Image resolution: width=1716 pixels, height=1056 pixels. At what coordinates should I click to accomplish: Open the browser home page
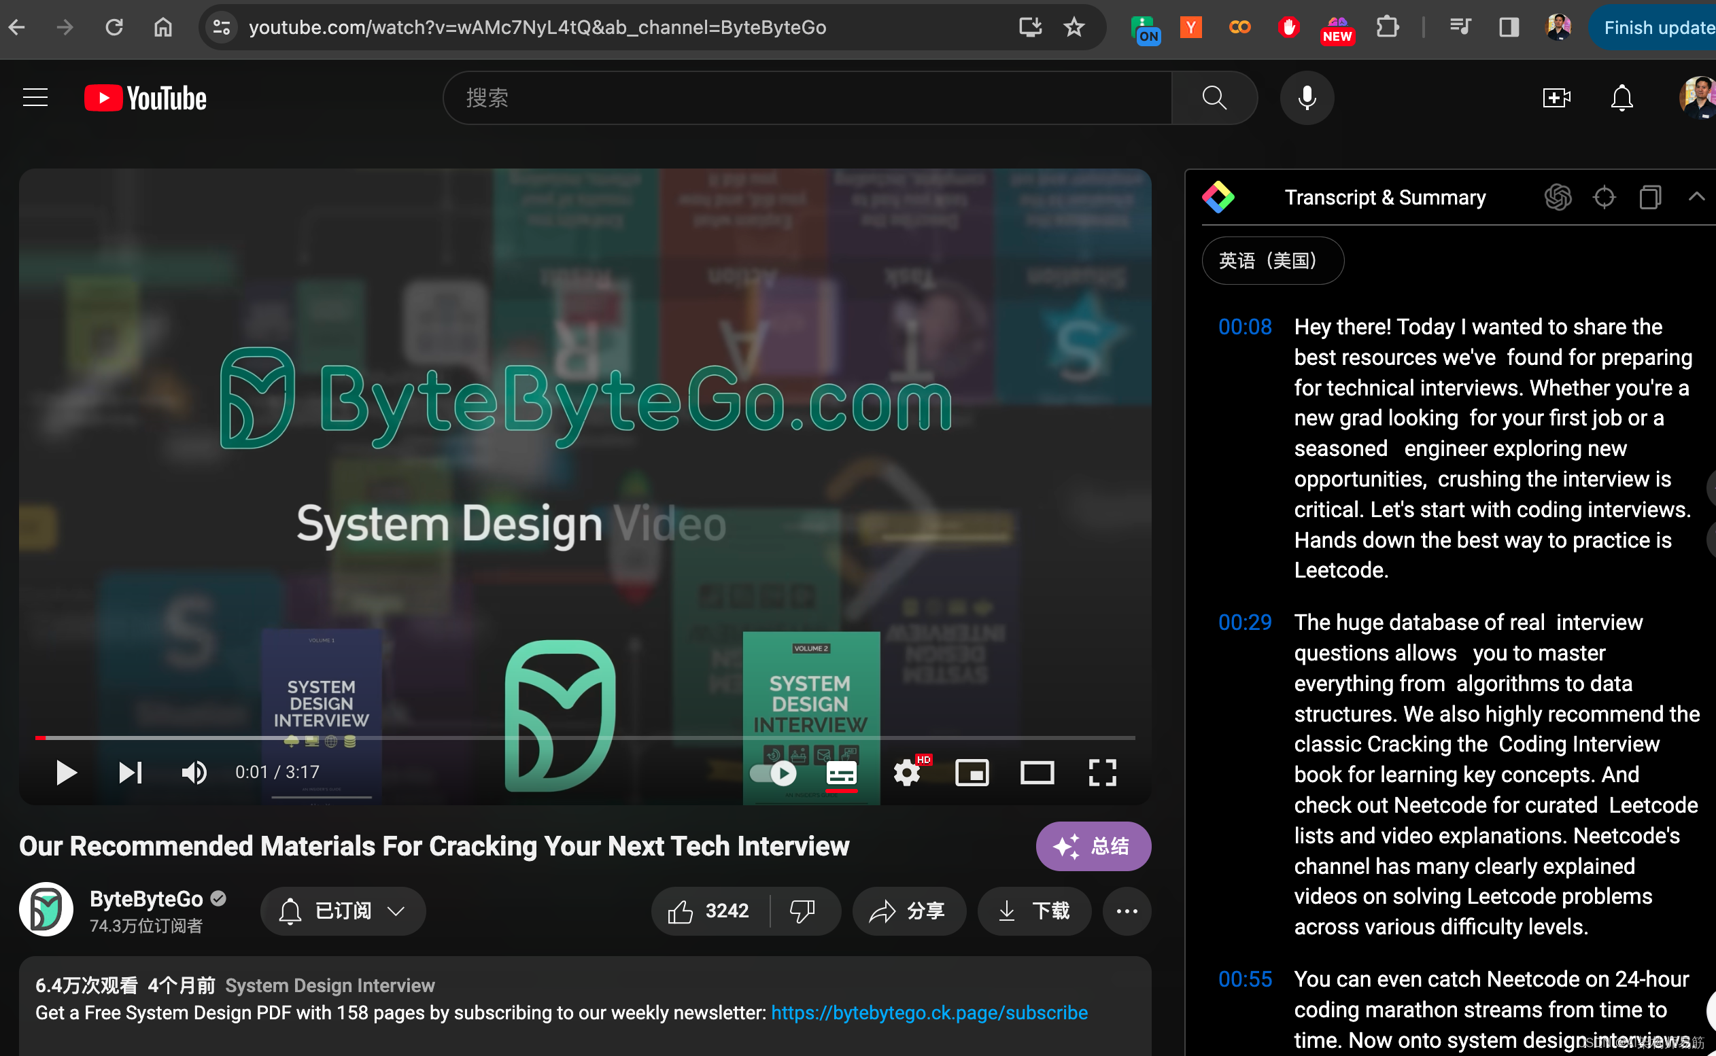coord(162,27)
